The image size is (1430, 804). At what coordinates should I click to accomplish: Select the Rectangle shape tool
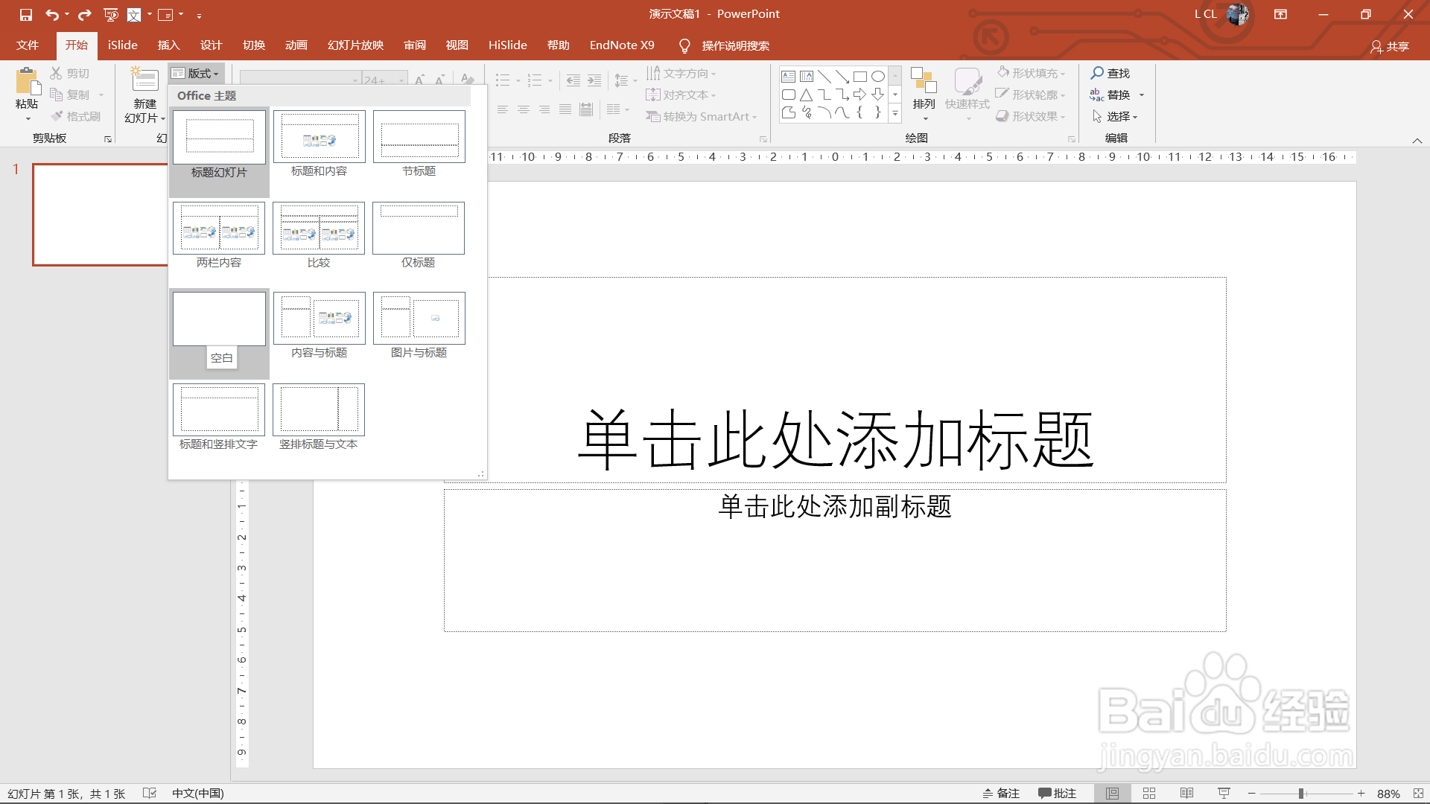point(861,75)
